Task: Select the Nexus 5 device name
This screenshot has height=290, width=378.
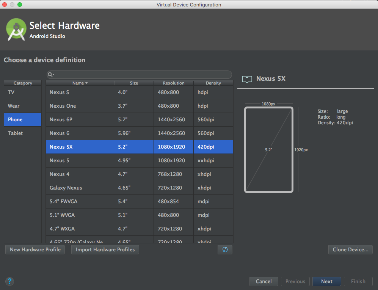Action: (59, 161)
